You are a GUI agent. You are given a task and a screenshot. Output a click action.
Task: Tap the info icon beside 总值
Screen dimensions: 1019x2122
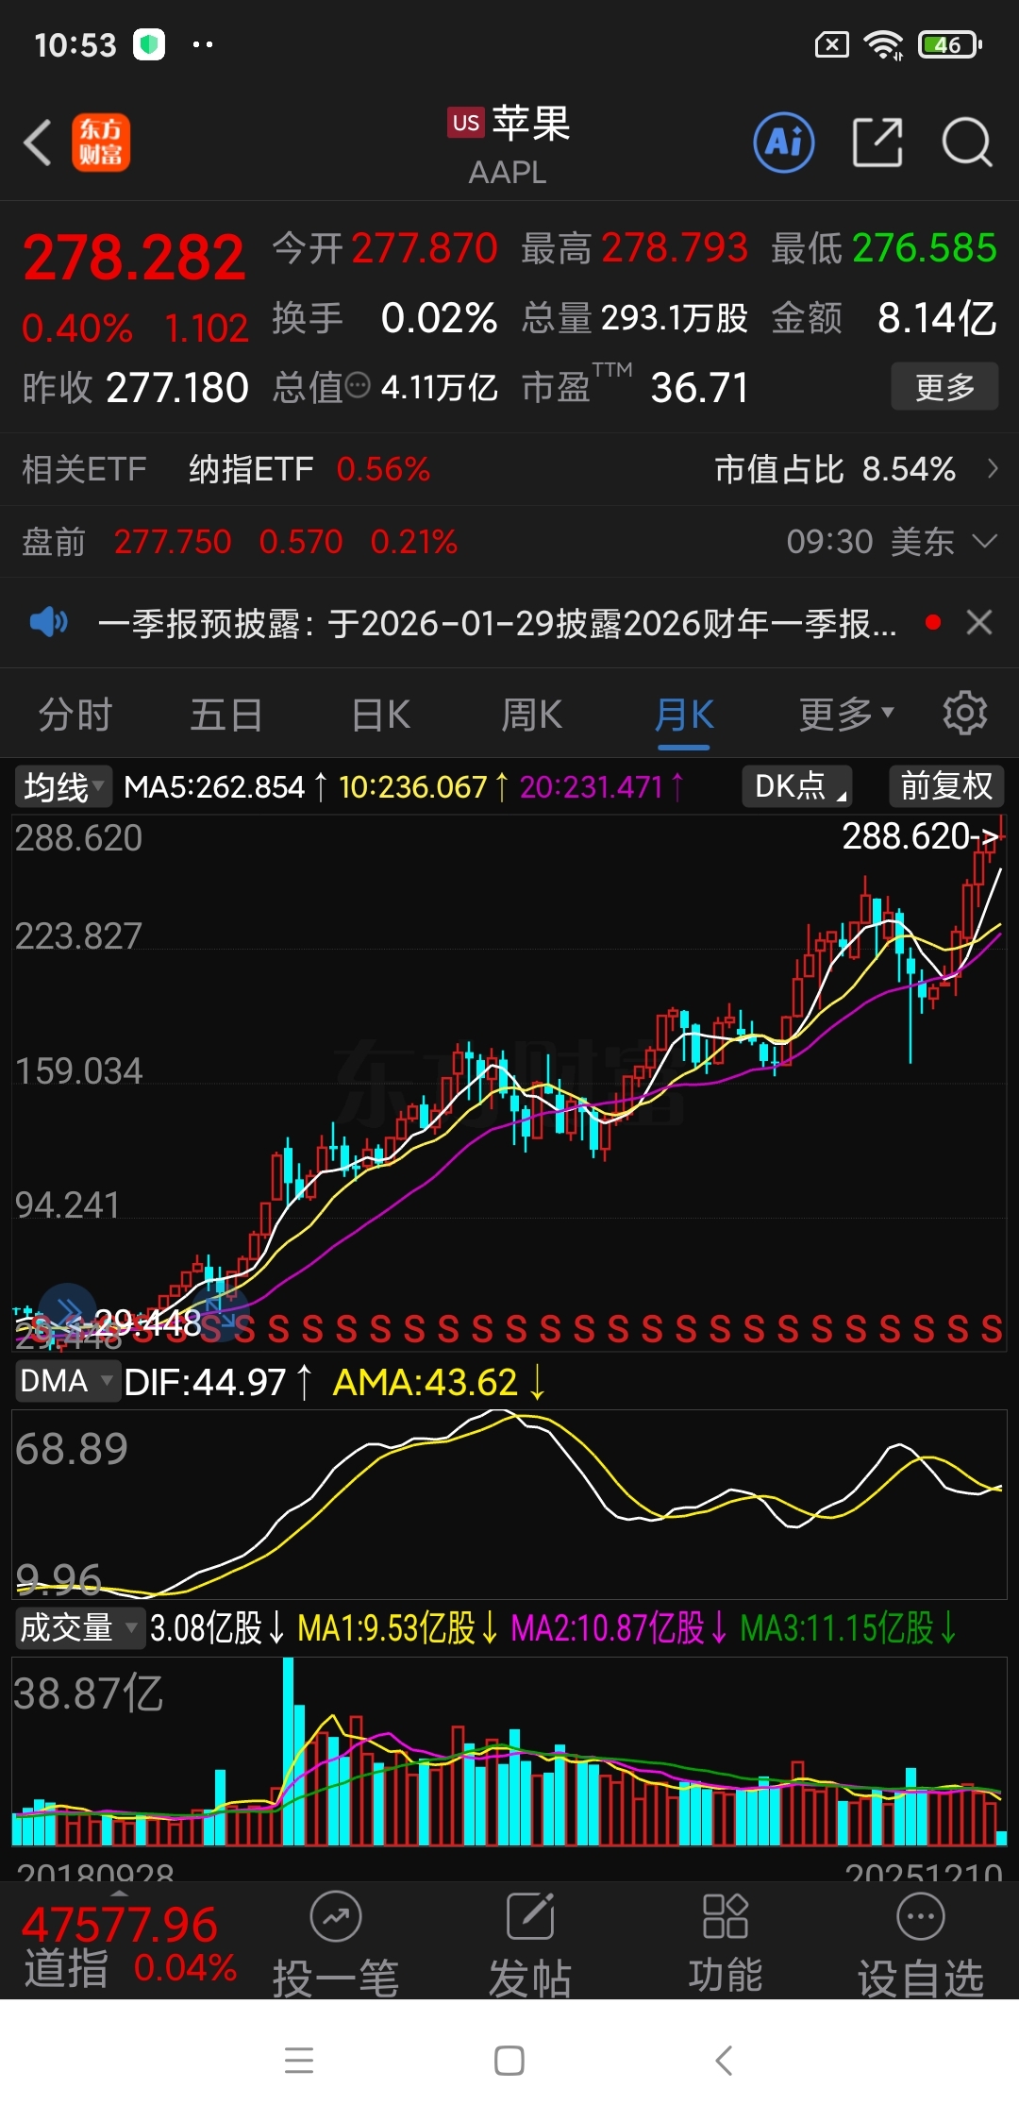[359, 385]
